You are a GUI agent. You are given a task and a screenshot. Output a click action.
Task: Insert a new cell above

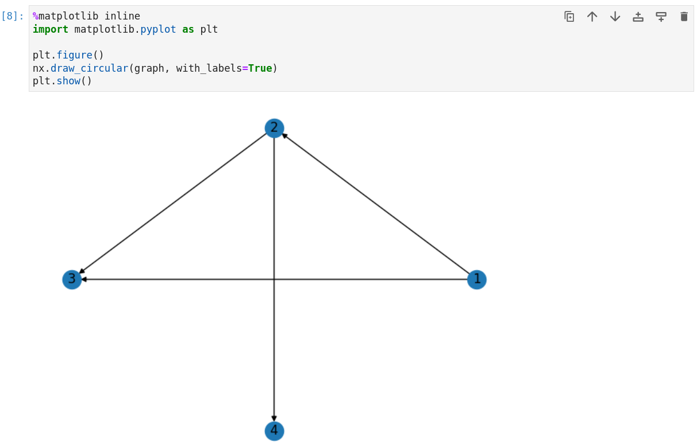point(638,16)
